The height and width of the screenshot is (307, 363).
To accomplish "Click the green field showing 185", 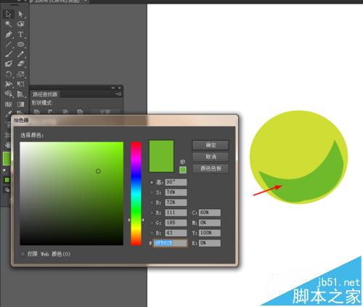I will coord(176,223).
